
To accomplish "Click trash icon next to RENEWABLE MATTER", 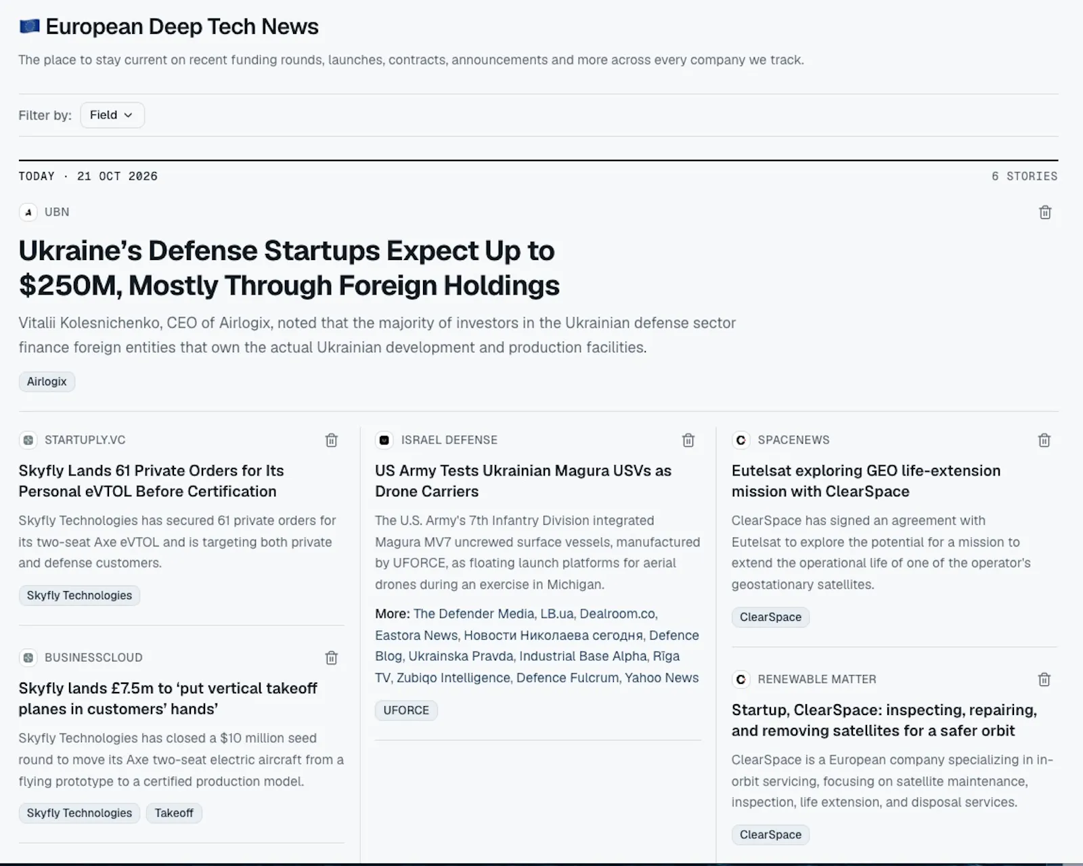I will [1044, 679].
